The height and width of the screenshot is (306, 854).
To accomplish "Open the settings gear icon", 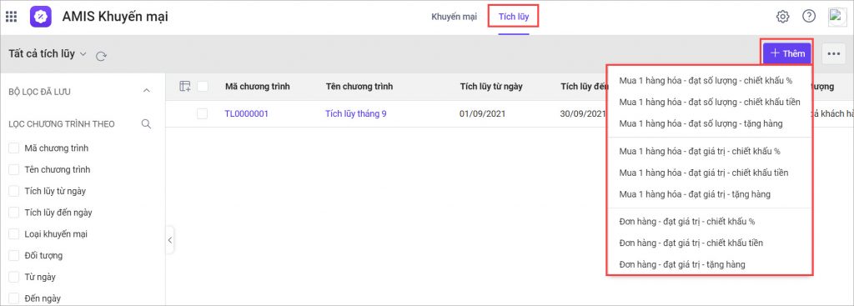I will click(x=782, y=17).
